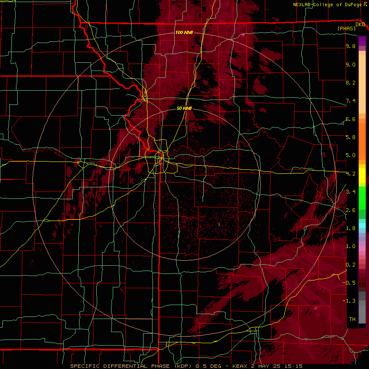The height and width of the screenshot is (369, 369).
Task: Click the 2.6 scale value
Action: click(x=351, y=210)
